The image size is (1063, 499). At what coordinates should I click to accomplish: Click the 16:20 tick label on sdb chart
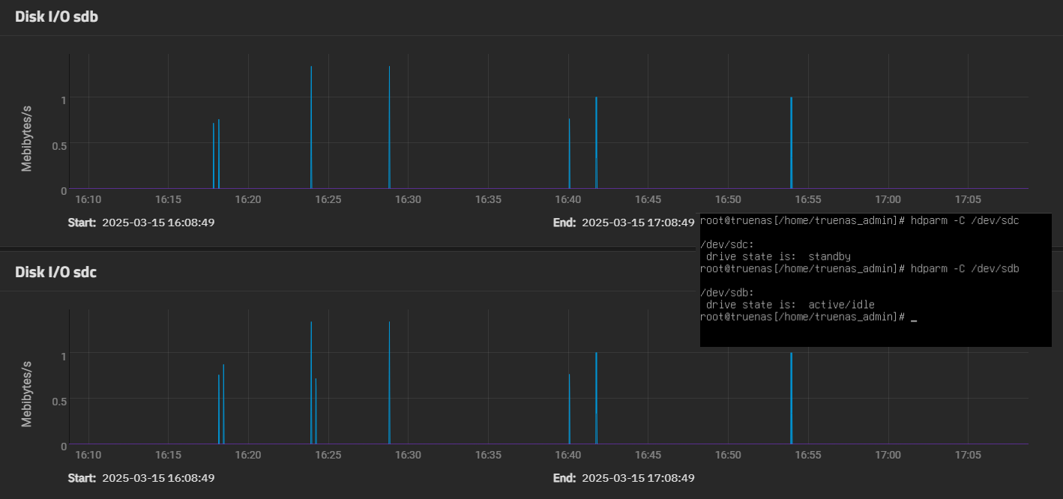(x=248, y=200)
